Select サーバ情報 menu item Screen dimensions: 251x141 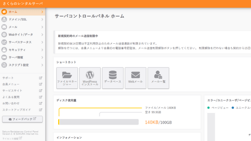(x=23, y=57)
